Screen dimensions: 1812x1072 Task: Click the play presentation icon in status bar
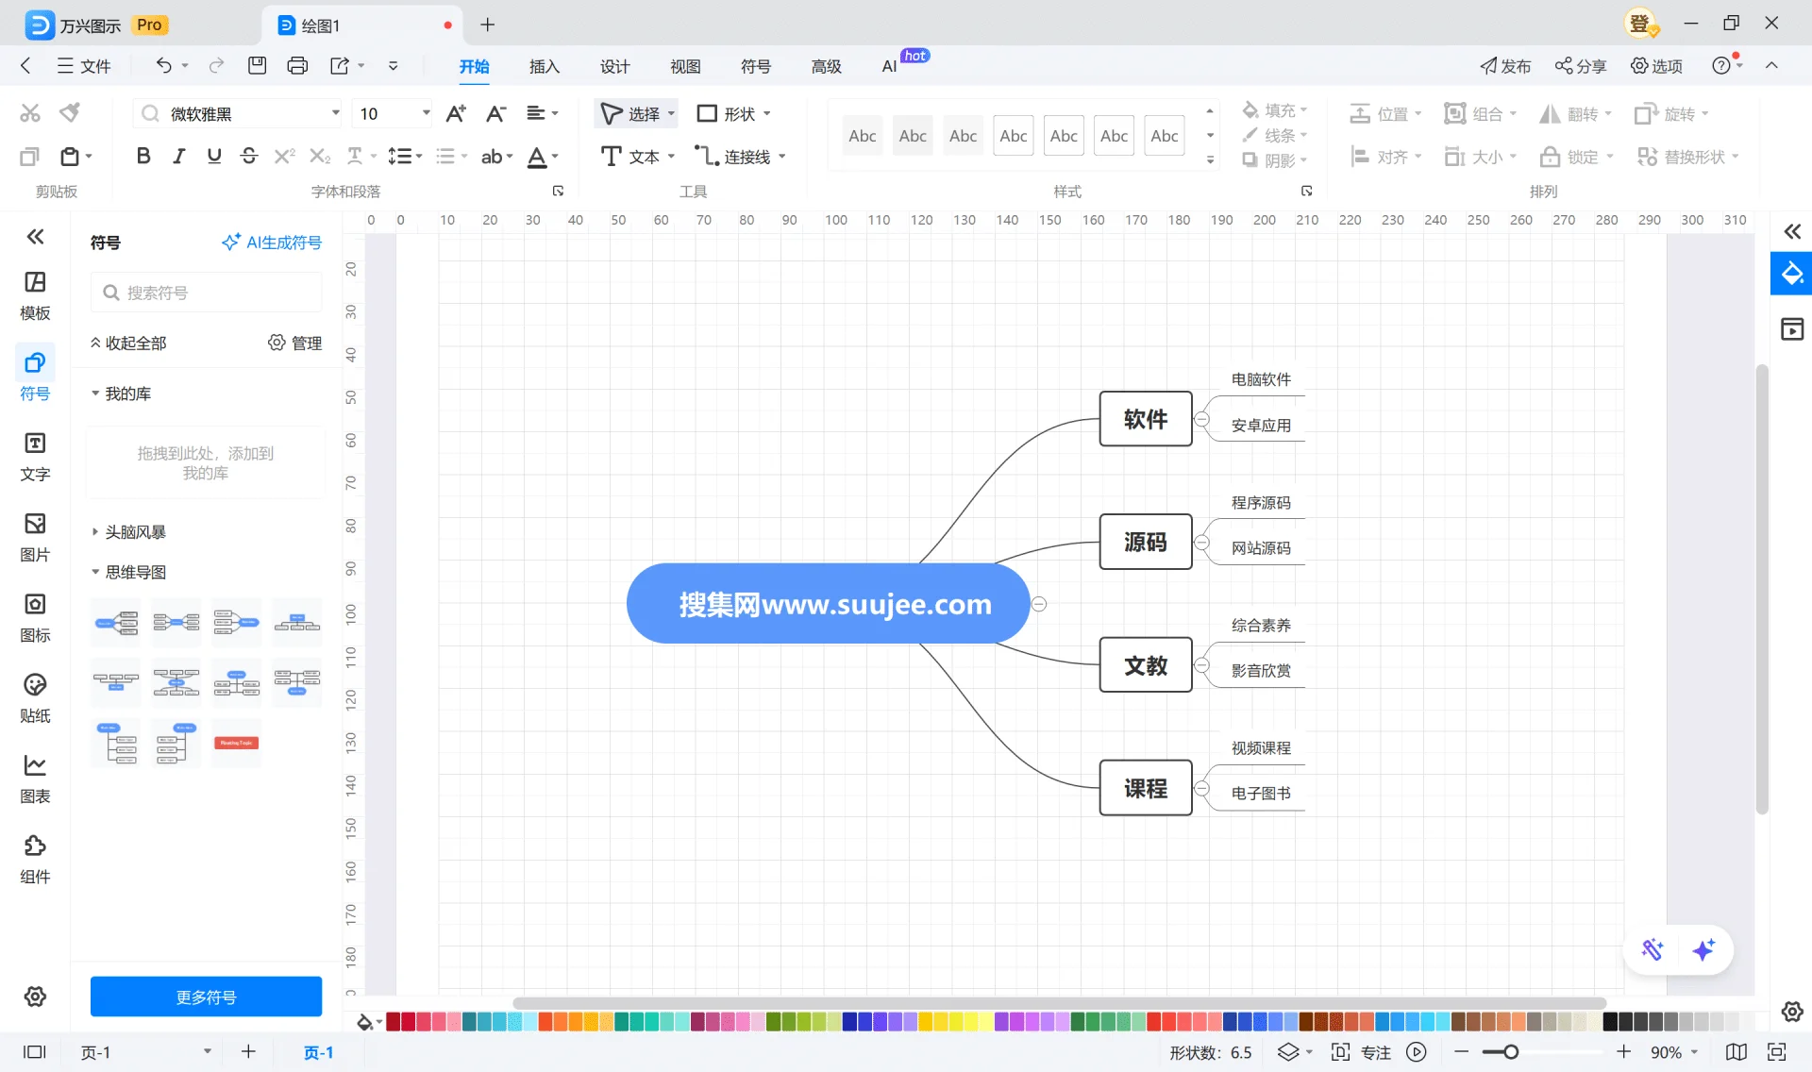[1416, 1052]
